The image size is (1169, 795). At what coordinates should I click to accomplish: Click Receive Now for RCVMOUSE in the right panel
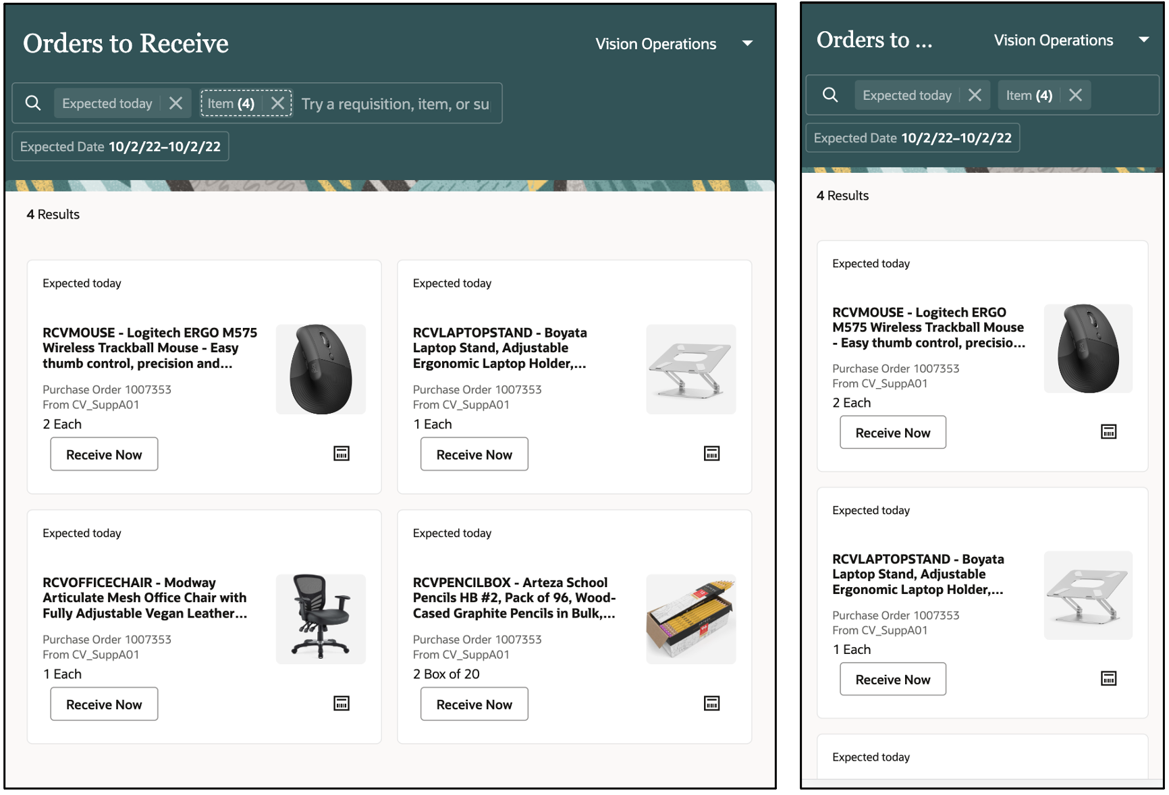click(893, 433)
